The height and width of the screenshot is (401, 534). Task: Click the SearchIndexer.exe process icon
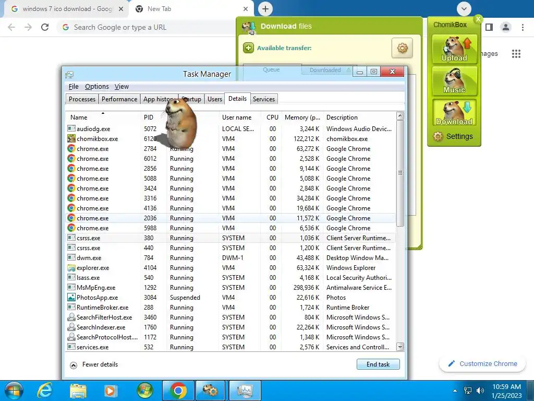coord(71,327)
